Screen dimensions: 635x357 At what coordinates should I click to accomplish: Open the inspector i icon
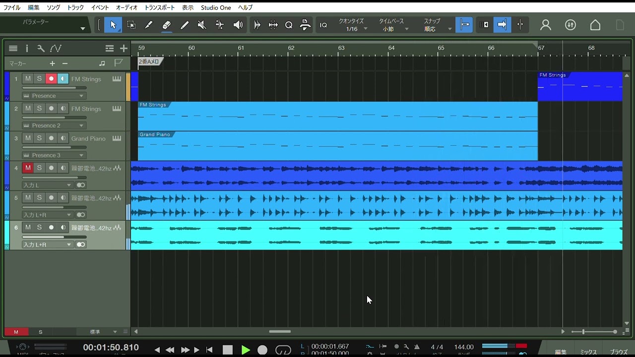pyautogui.click(x=27, y=48)
